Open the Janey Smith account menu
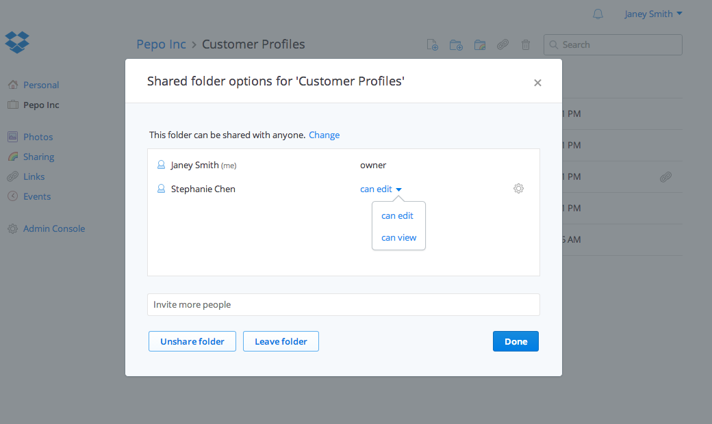The image size is (712, 424). coord(653,14)
